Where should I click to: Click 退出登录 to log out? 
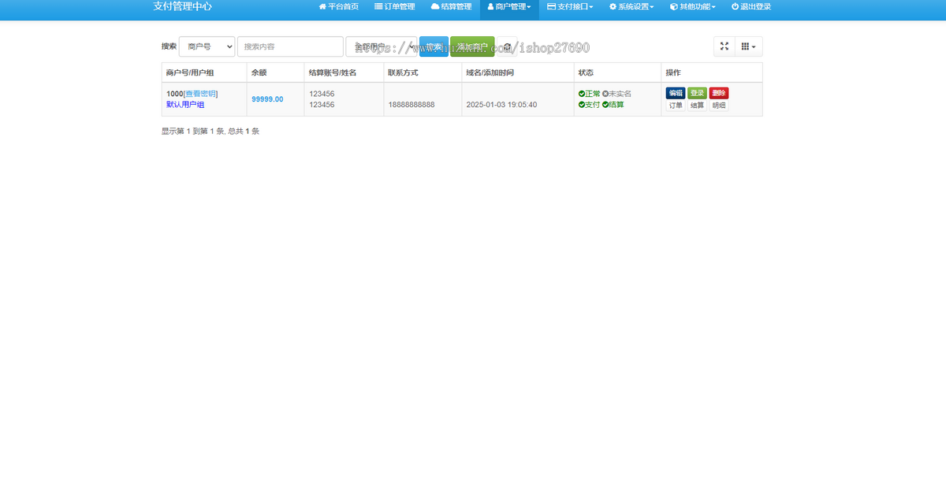751,6
